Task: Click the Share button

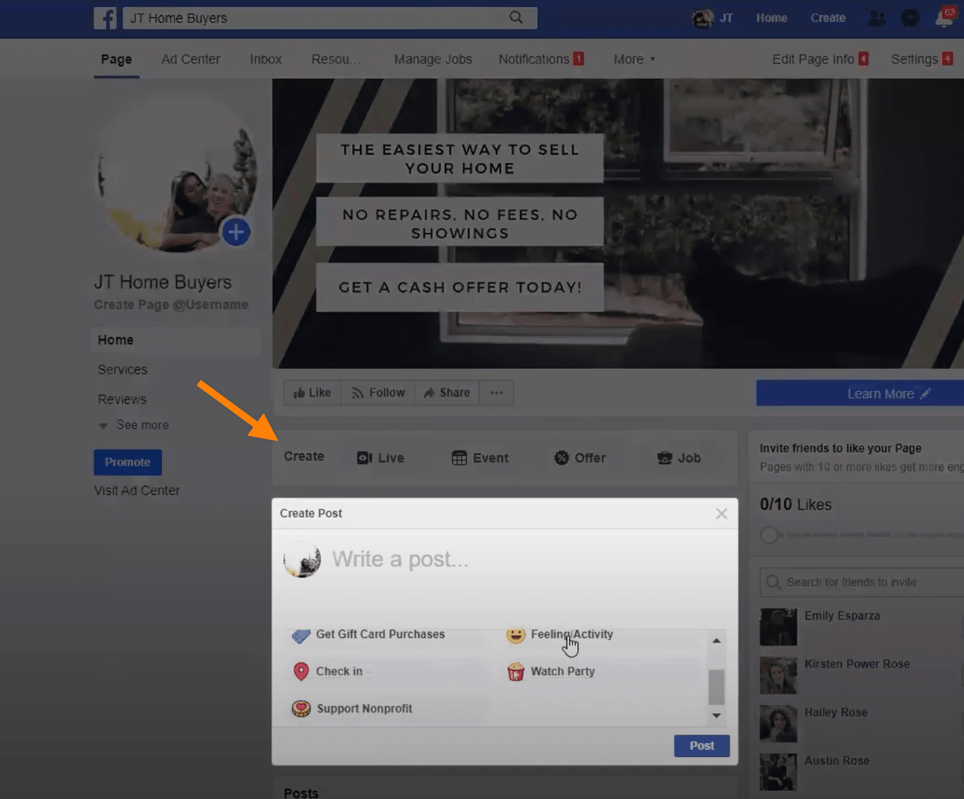Action: click(447, 393)
